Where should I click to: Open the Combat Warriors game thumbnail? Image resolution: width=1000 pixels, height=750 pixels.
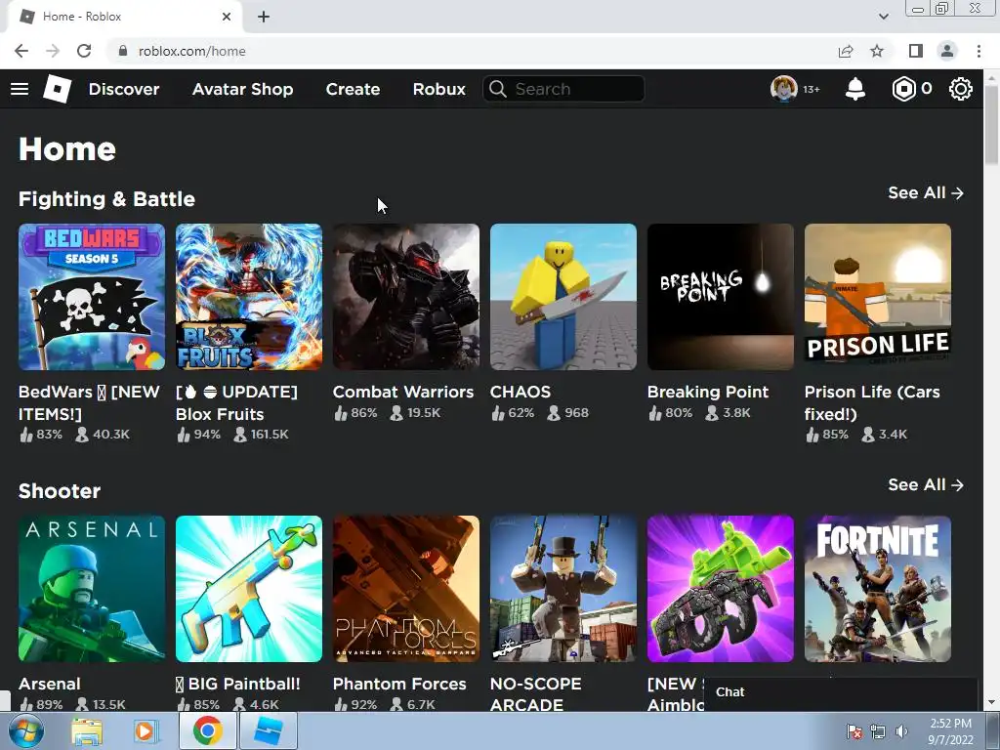pos(406,297)
